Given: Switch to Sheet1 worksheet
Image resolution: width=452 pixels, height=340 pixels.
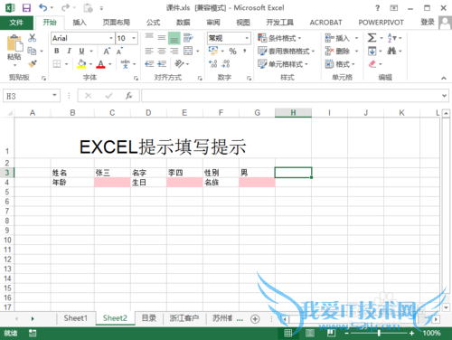Looking at the screenshot, I should point(75,318).
